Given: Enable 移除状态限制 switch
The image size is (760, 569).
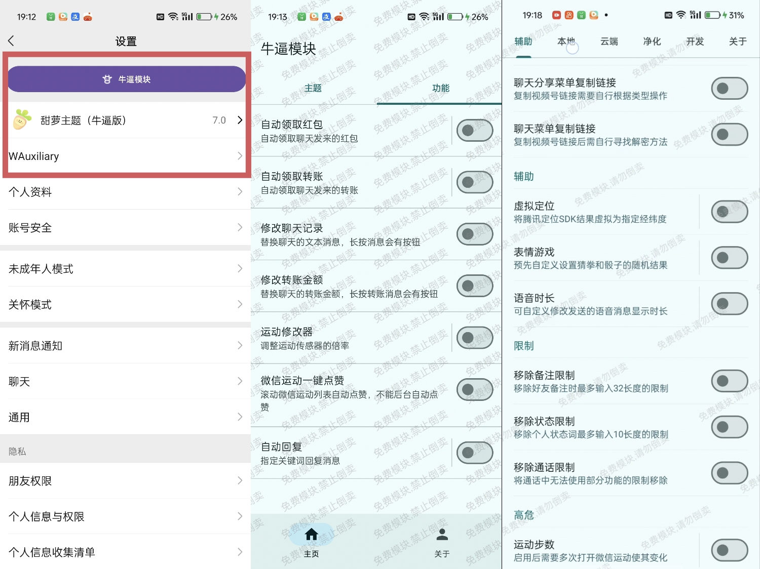Looking at the screenshot, I should pos(730,427).
